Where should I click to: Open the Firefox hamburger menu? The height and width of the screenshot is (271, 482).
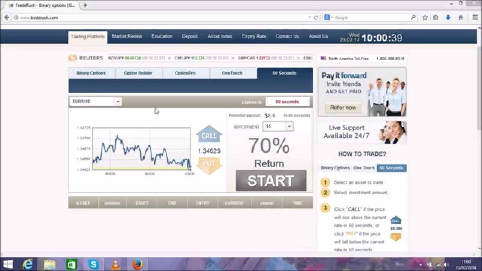point(475,17)
